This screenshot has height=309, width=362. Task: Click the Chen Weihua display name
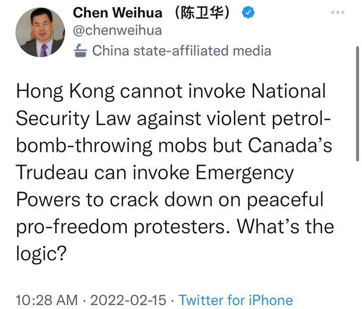(117, 12)
